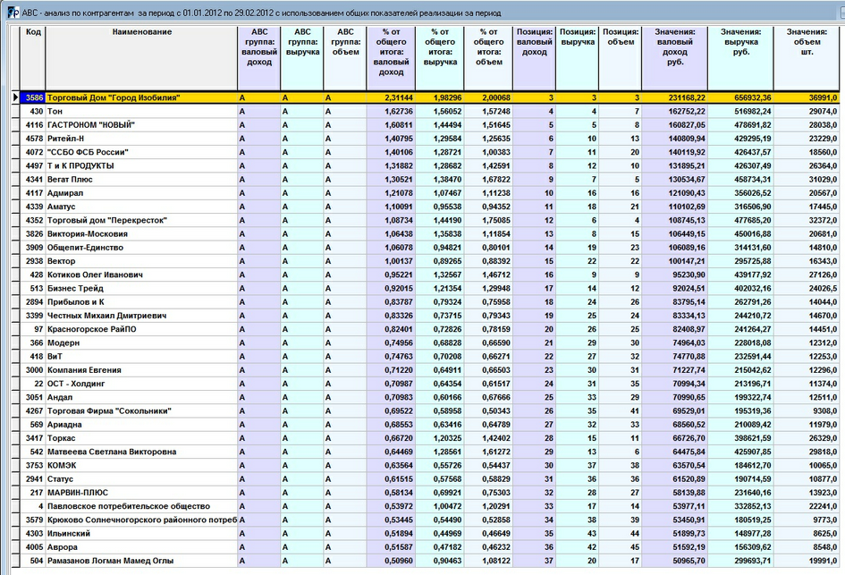Click the application icon in the title bar
The height and width of the screenshot is (575, 845).
click(x=13, y=13)
